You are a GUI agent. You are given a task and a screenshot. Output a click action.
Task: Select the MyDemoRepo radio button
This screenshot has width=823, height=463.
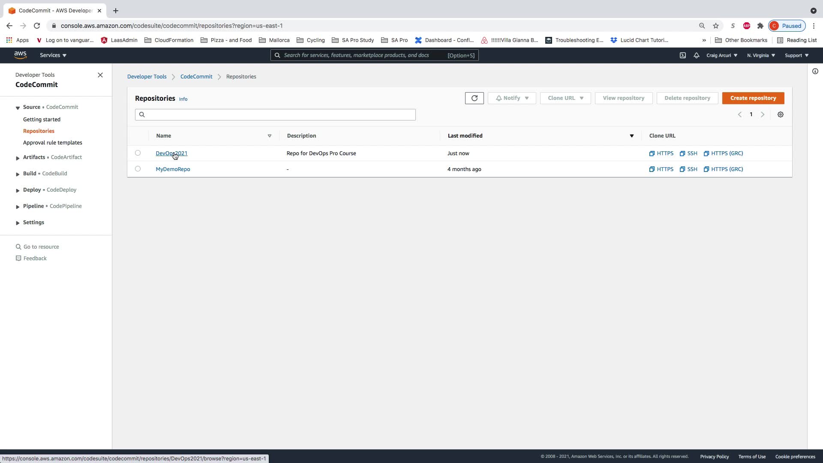coord(138,168)
